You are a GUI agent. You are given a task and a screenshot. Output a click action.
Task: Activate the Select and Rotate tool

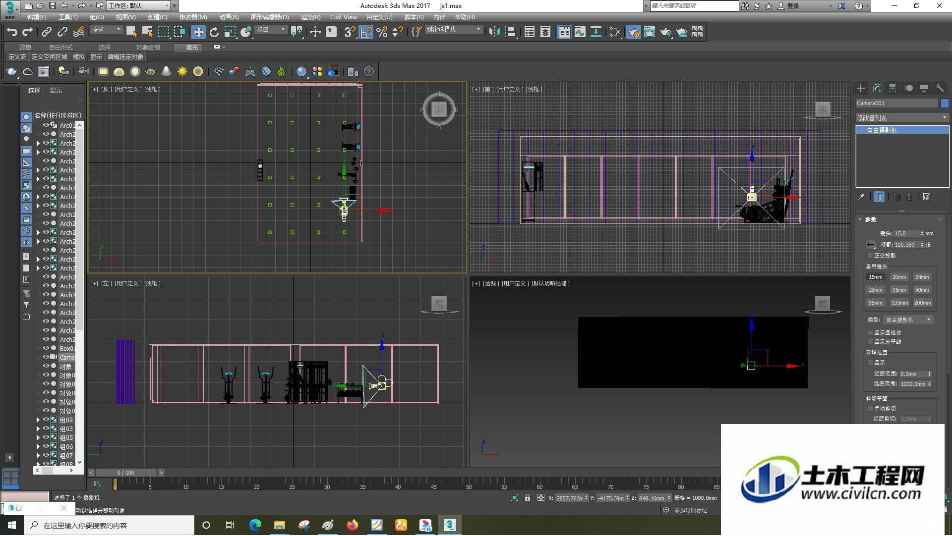(x=214, y=32)
